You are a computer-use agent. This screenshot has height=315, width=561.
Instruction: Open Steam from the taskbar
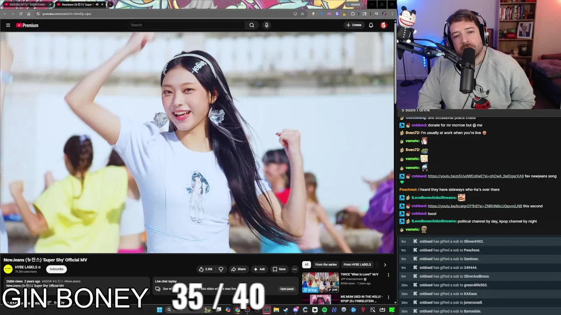click(x=285, y=310)
